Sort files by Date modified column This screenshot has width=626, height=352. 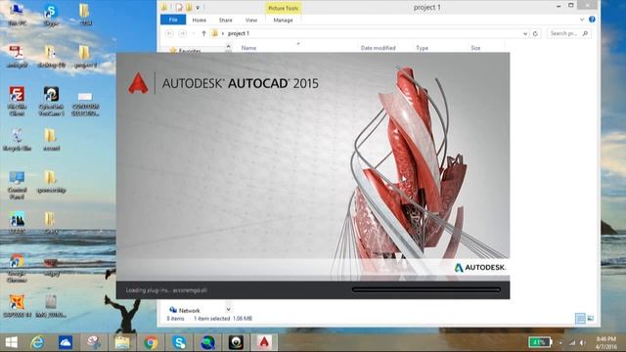(379, 48)
